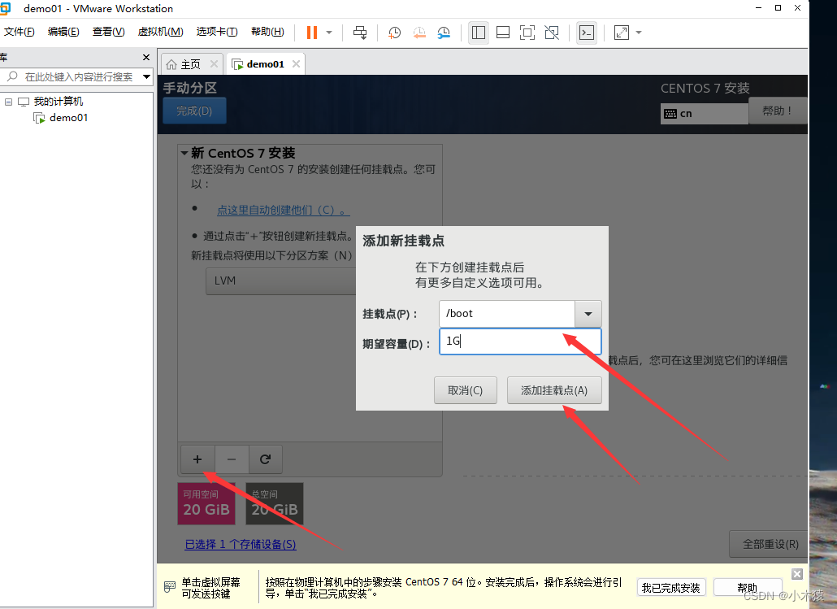This screenshot has width=837, height=609.
Task: Click the 帮助！ button in installer
Action: coord(777,111)
